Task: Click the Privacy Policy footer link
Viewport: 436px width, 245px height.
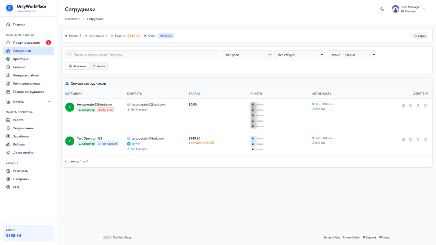Action: point(351,237)
